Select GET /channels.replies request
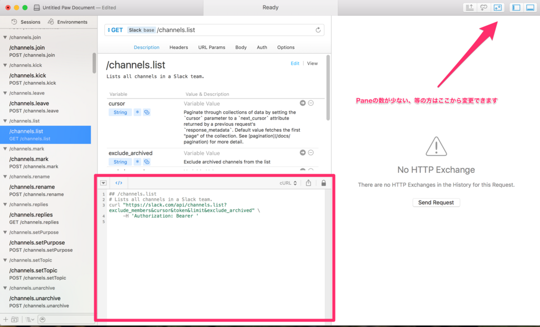 point(45,218)
